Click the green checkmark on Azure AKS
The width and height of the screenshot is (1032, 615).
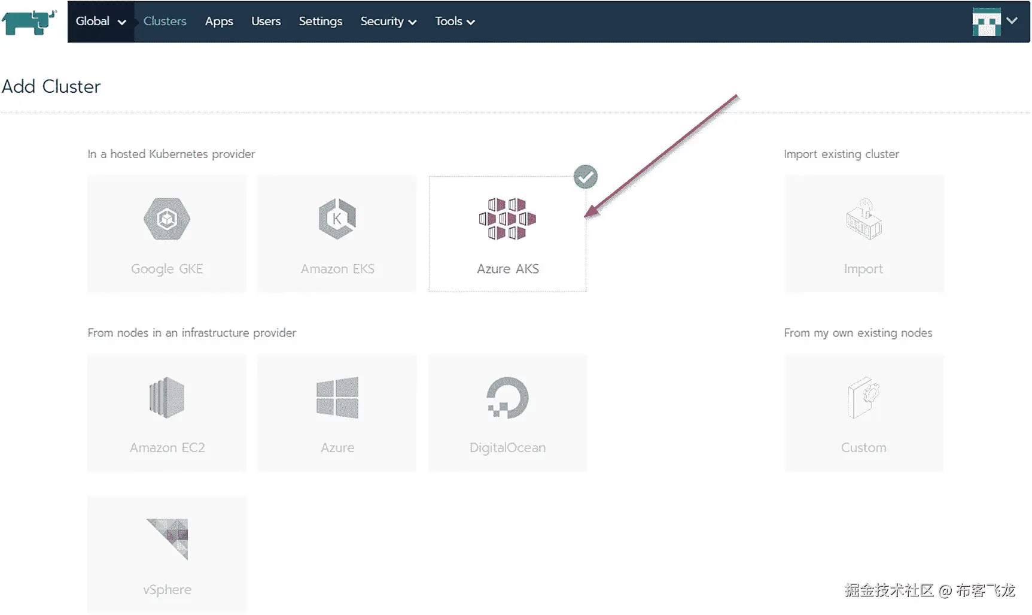point(586,177)
